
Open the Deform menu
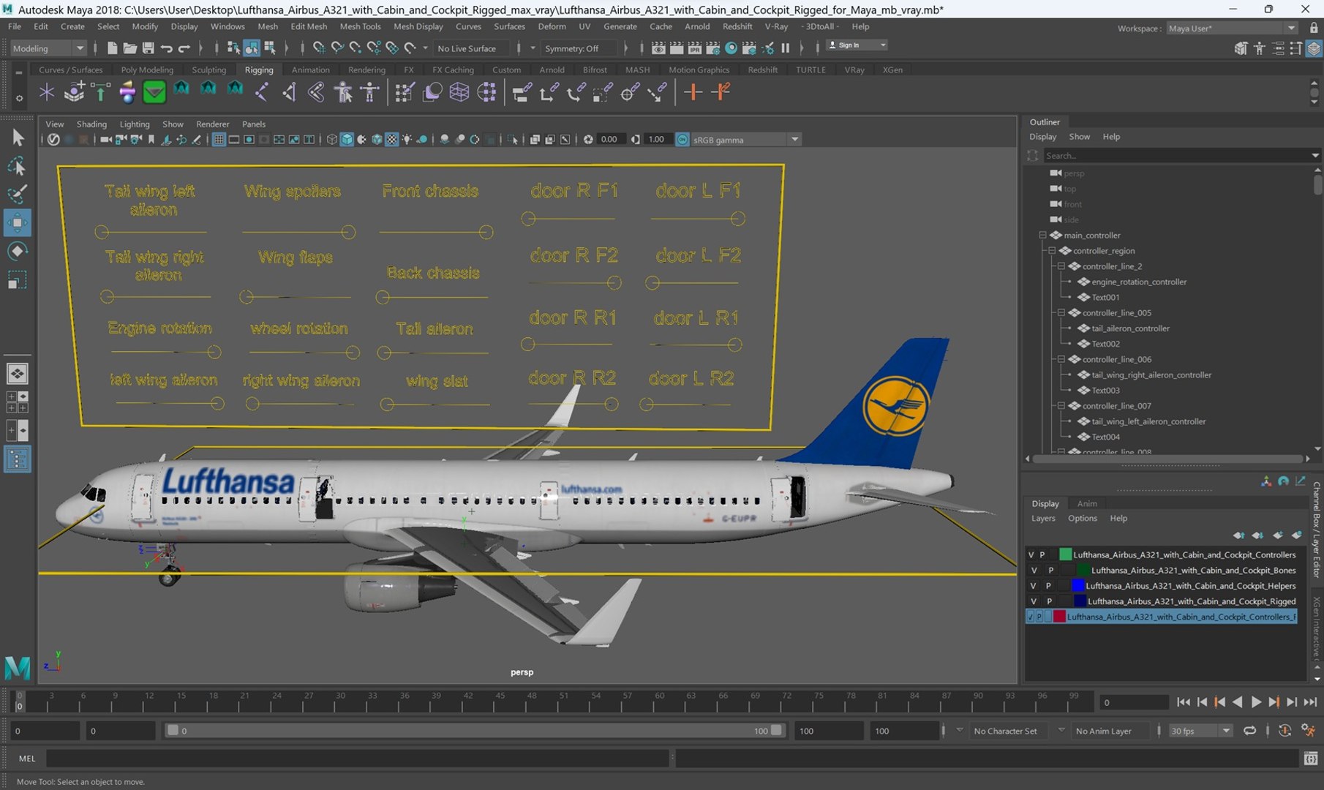click(552, 26)
